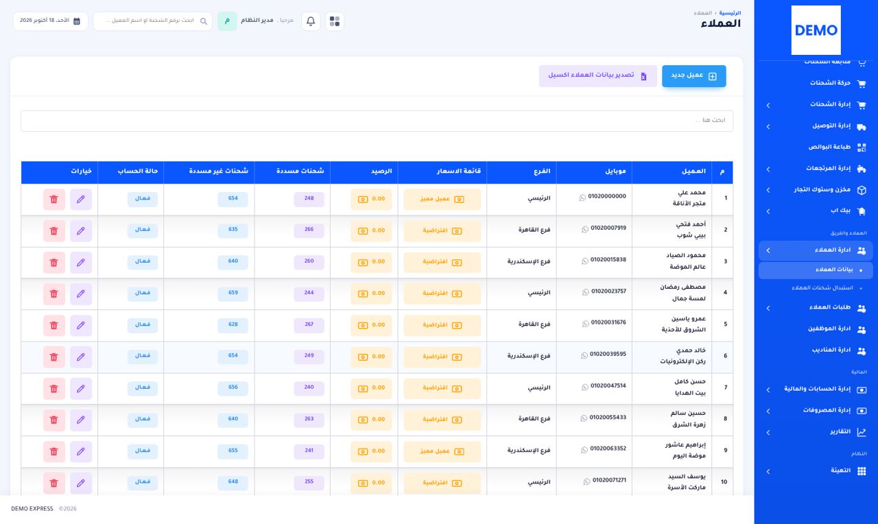Click mobile number 01020047514
Viewport: 878px width, 524px height.
tap(608, 386)
